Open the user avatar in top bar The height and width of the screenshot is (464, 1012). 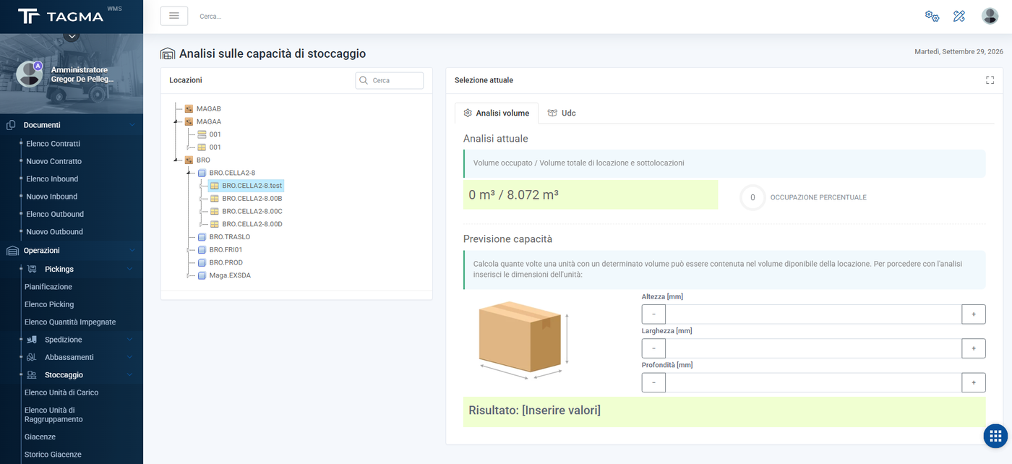[x=990, y=16]
